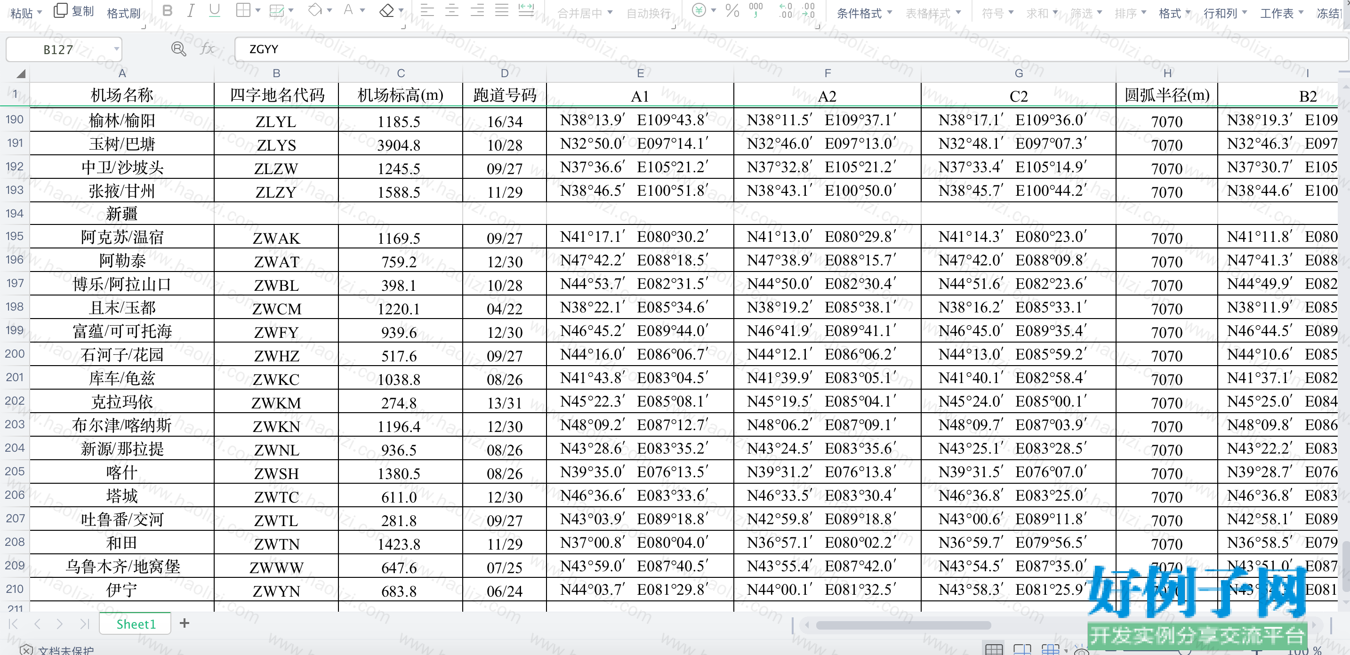The height and width of the screenshot is (655, 1350).
Task: Click the Wrap Text (自动换行) button
Action: pos(649,13)
